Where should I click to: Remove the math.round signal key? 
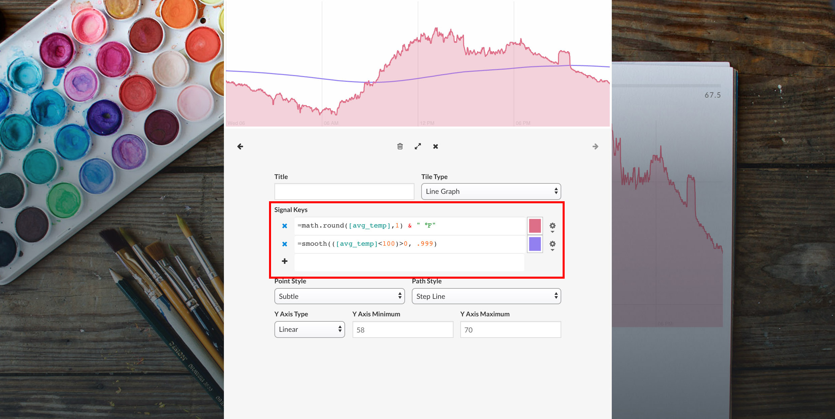pos(285,225)
